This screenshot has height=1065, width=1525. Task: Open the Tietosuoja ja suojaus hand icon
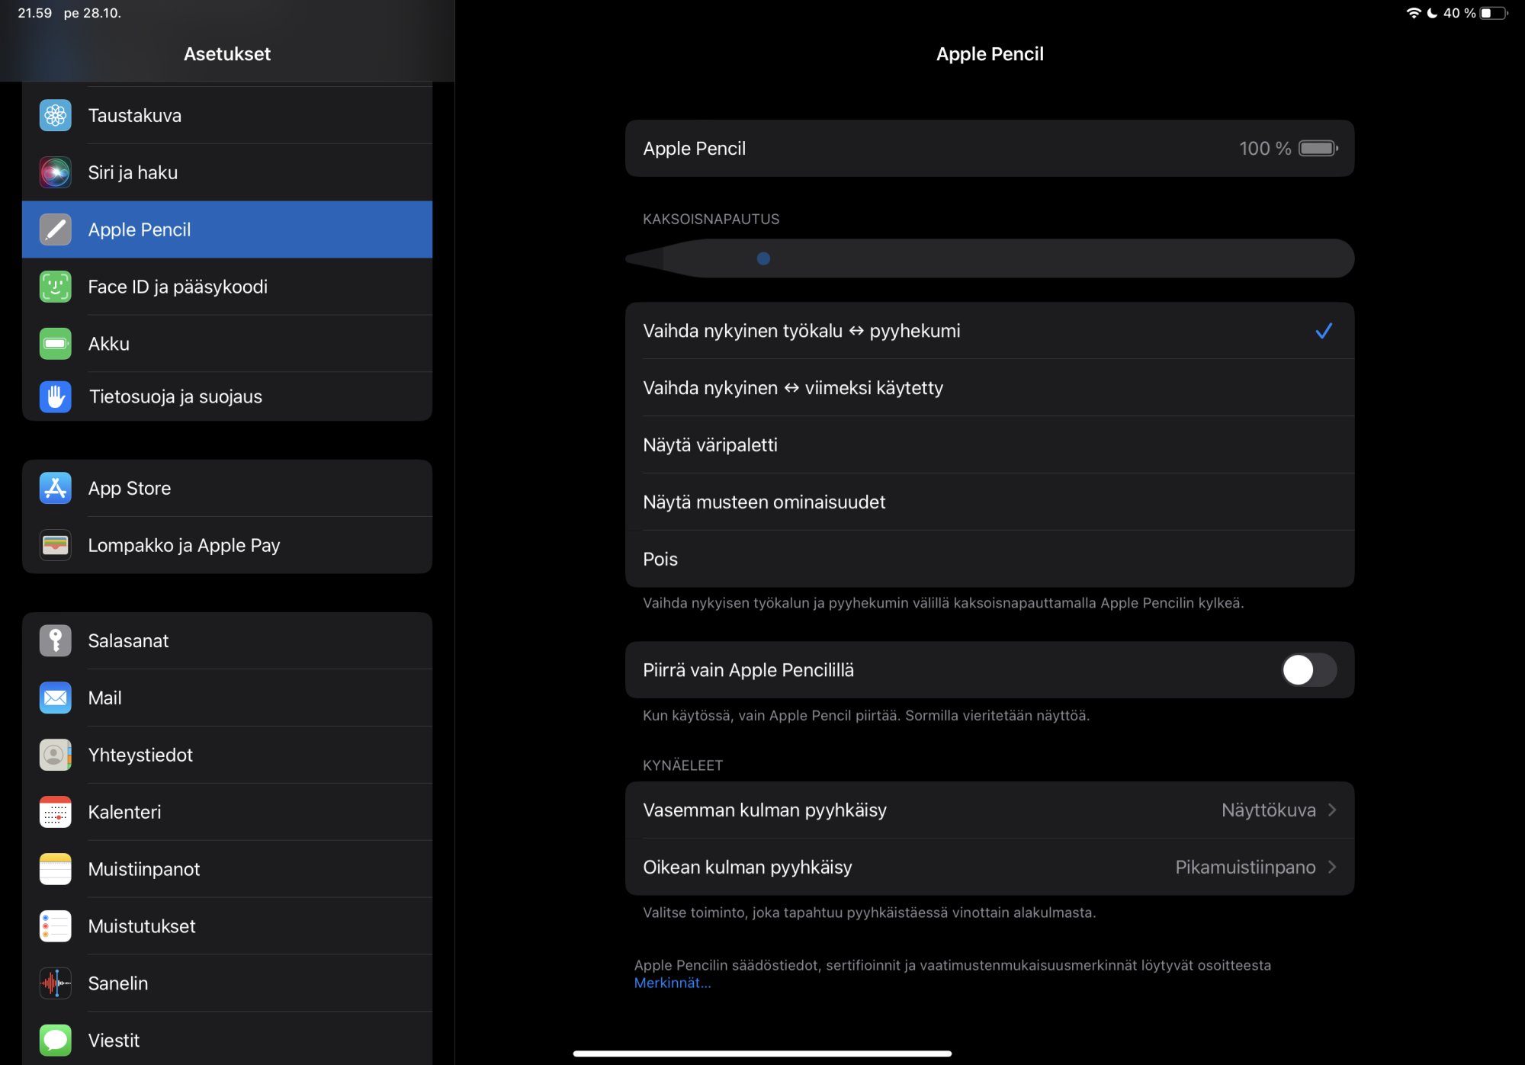tap(56, 396)
